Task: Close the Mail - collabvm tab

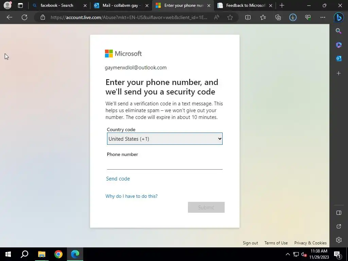Action: point(147,6)
